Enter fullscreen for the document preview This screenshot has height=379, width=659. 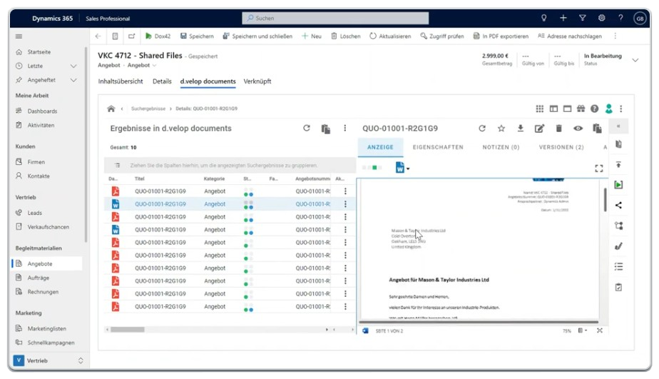pyautogui.click(x=599, y=168)
